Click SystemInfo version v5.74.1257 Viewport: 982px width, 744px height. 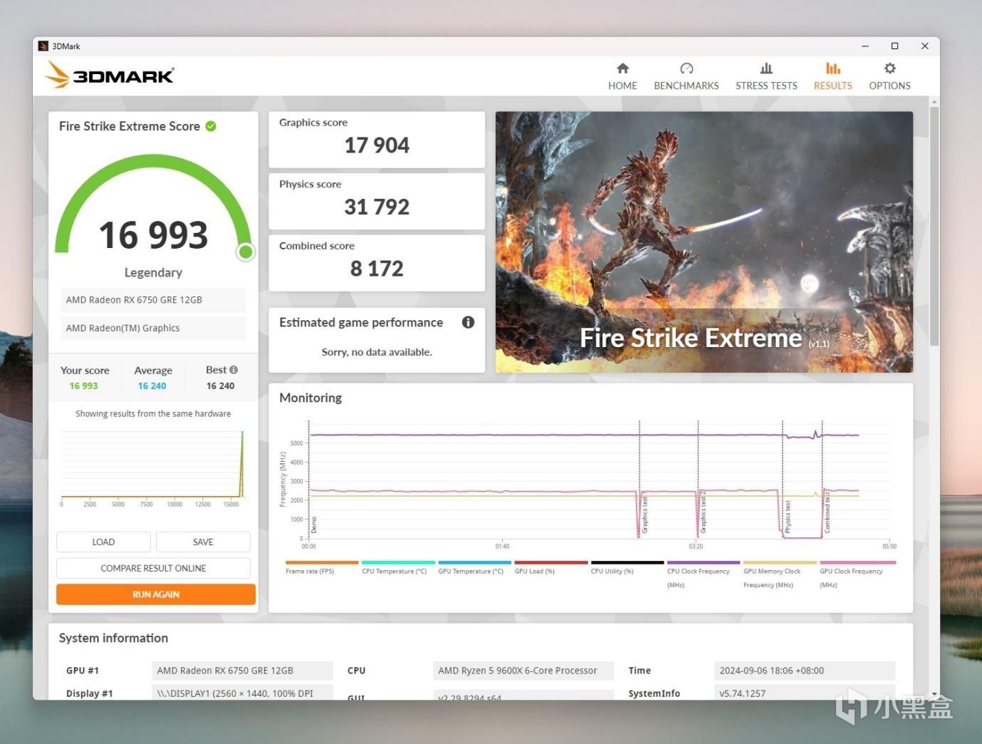[805, 693]
